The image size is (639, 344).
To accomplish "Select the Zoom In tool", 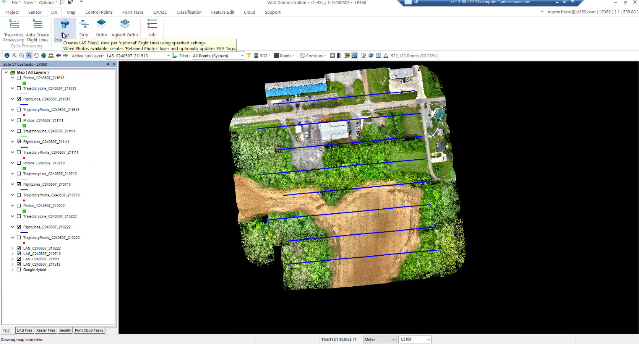I will pos(15,55).
